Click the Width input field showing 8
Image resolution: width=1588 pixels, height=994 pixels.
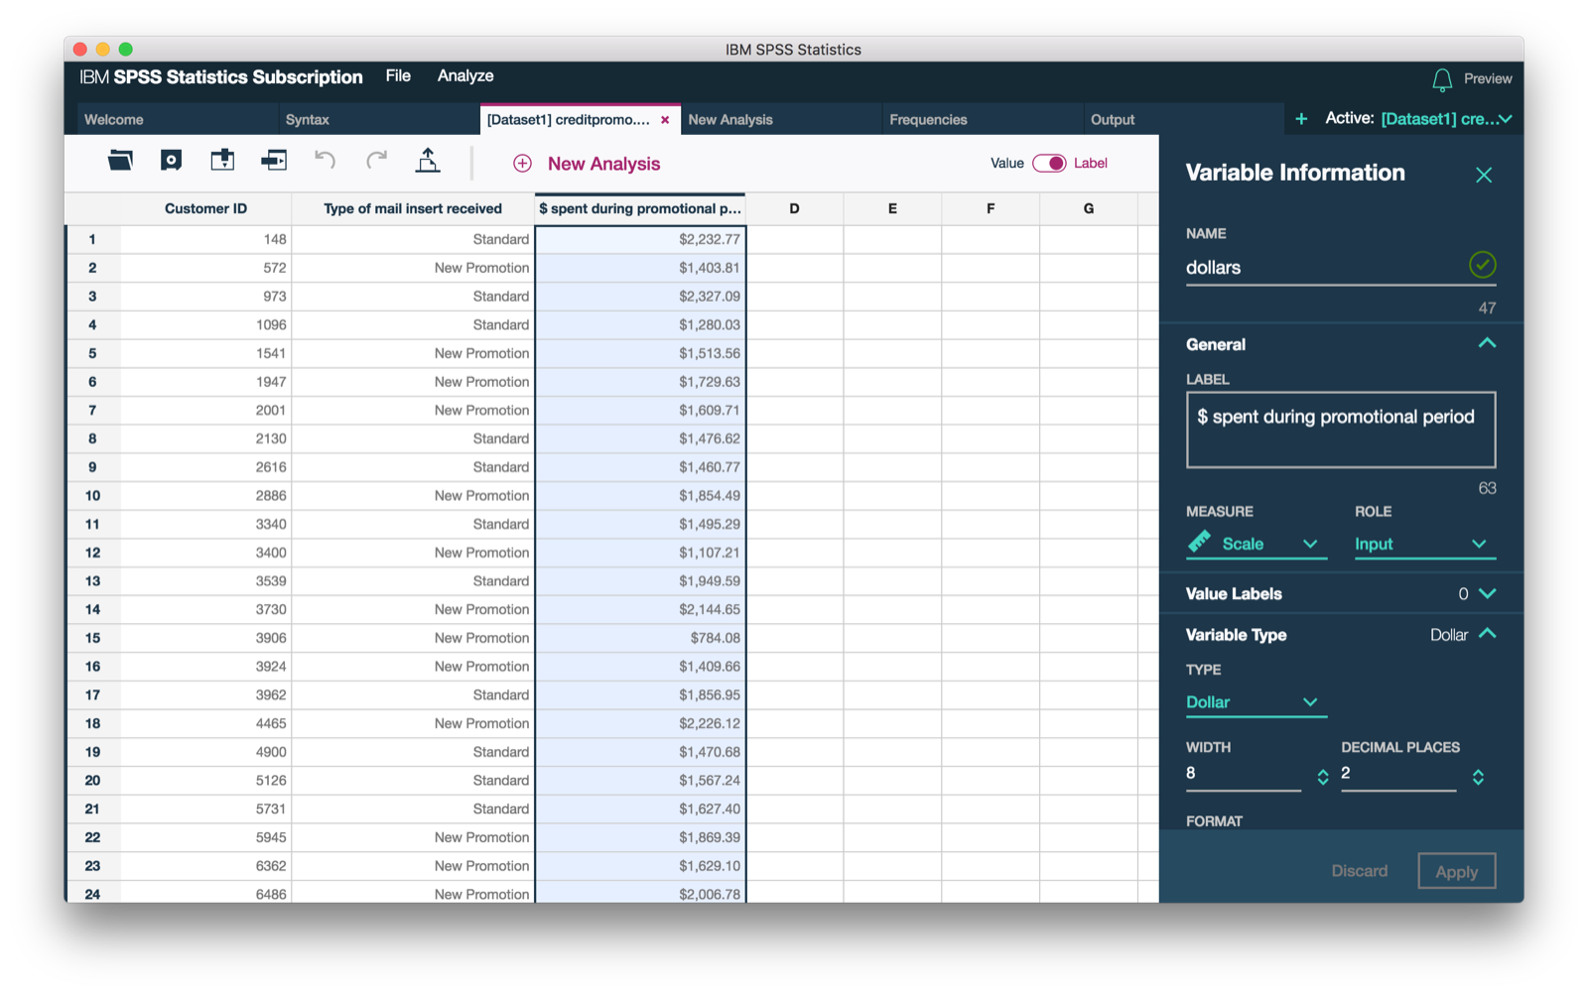(1244, 774)
